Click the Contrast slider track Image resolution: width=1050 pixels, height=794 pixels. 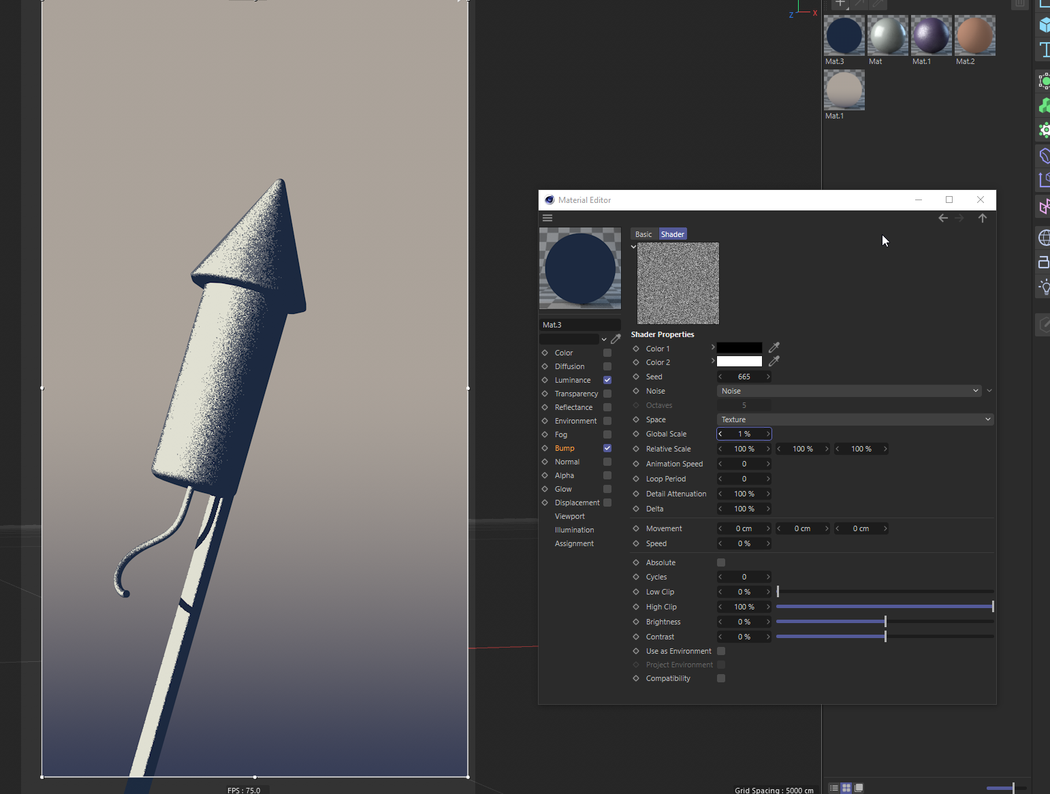pos(885,637)
